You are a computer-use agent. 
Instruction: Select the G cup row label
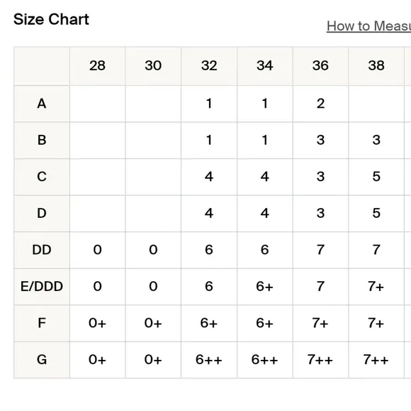[x=42, y=359]
